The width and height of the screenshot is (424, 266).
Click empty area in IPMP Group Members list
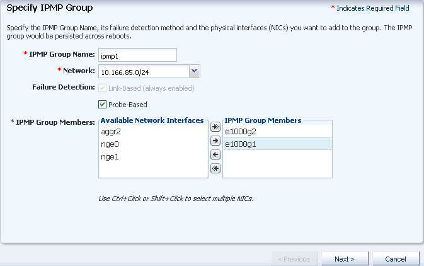[277, 164]
